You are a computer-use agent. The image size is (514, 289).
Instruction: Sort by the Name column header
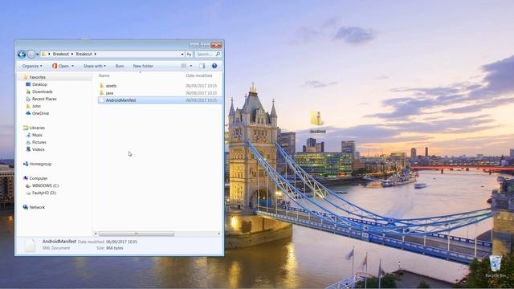point(104,75)
